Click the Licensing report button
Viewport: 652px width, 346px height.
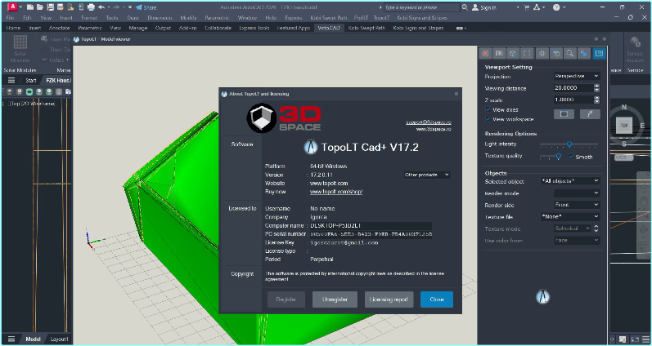tap(389, 299)
